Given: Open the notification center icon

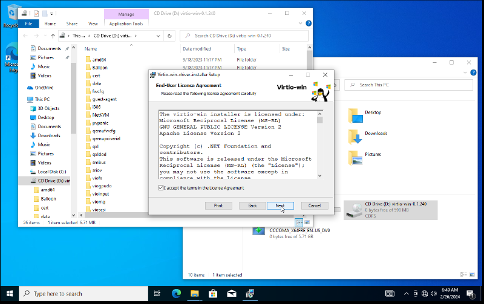Looking at the screenshot, I should (x=471, y=294).
